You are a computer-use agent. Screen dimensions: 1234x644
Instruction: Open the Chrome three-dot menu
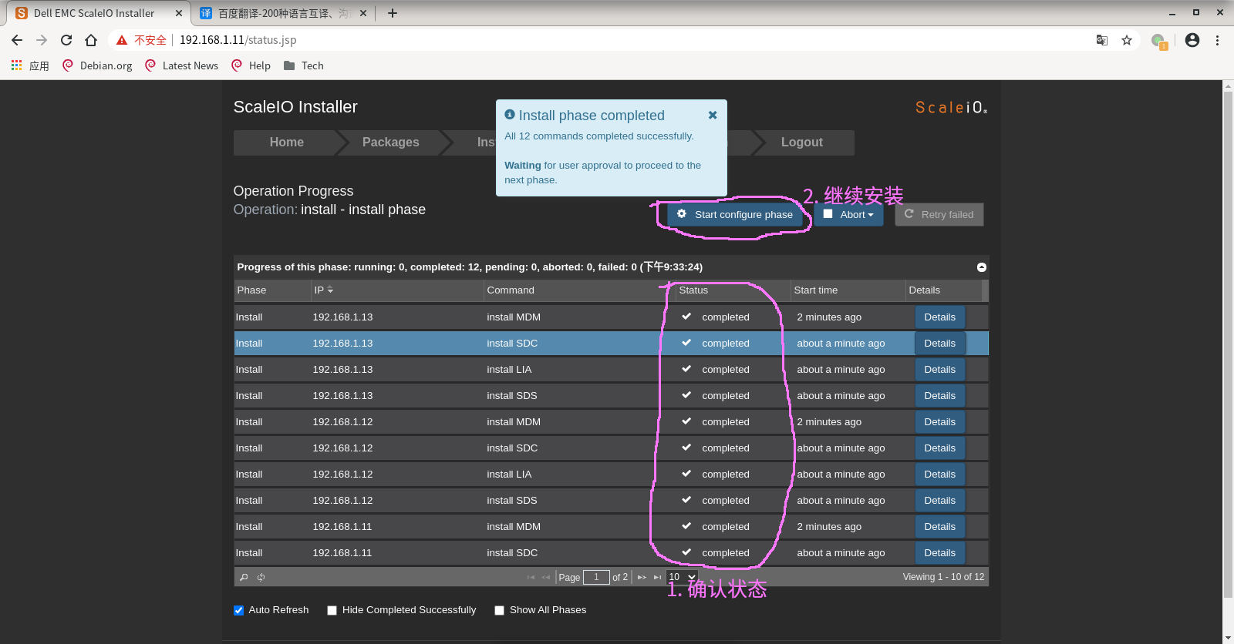click(1217, 40)
